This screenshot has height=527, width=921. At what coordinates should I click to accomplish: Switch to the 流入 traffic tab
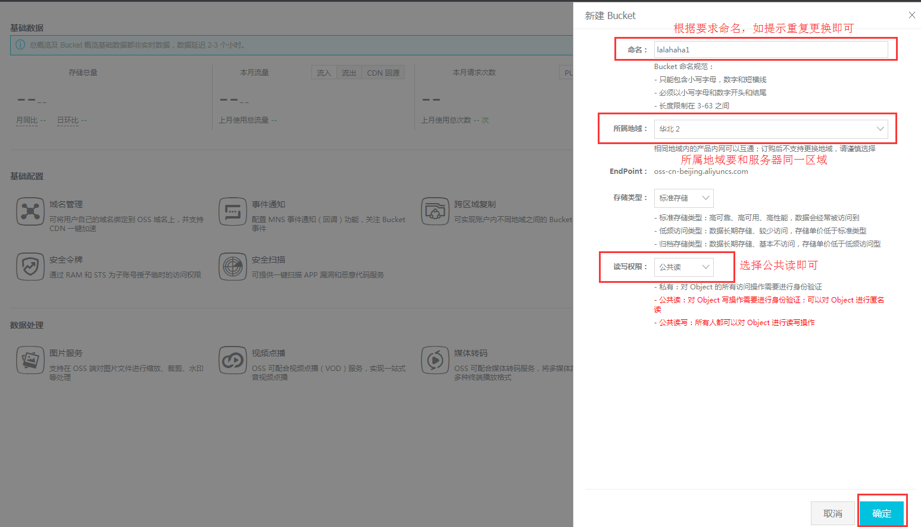click(324, 73)
